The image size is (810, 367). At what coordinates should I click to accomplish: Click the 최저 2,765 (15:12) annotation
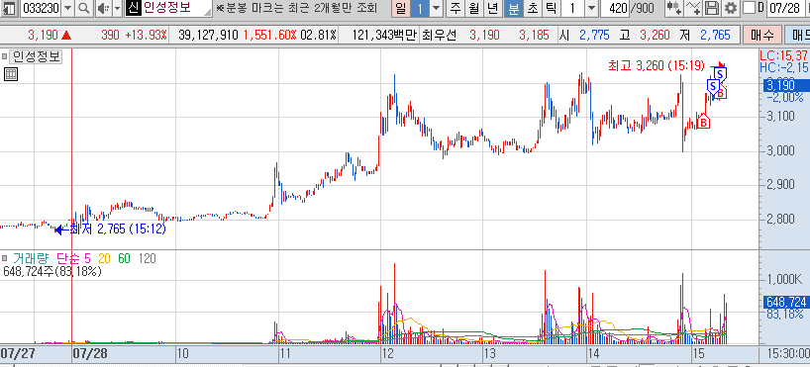point(118,229)
